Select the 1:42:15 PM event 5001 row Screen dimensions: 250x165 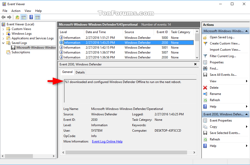pos(126,48)
